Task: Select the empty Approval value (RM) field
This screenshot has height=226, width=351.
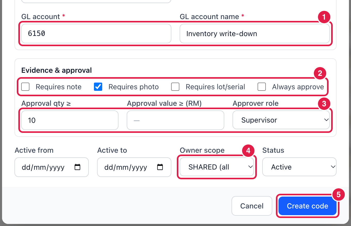Action: tap(176, 120)
